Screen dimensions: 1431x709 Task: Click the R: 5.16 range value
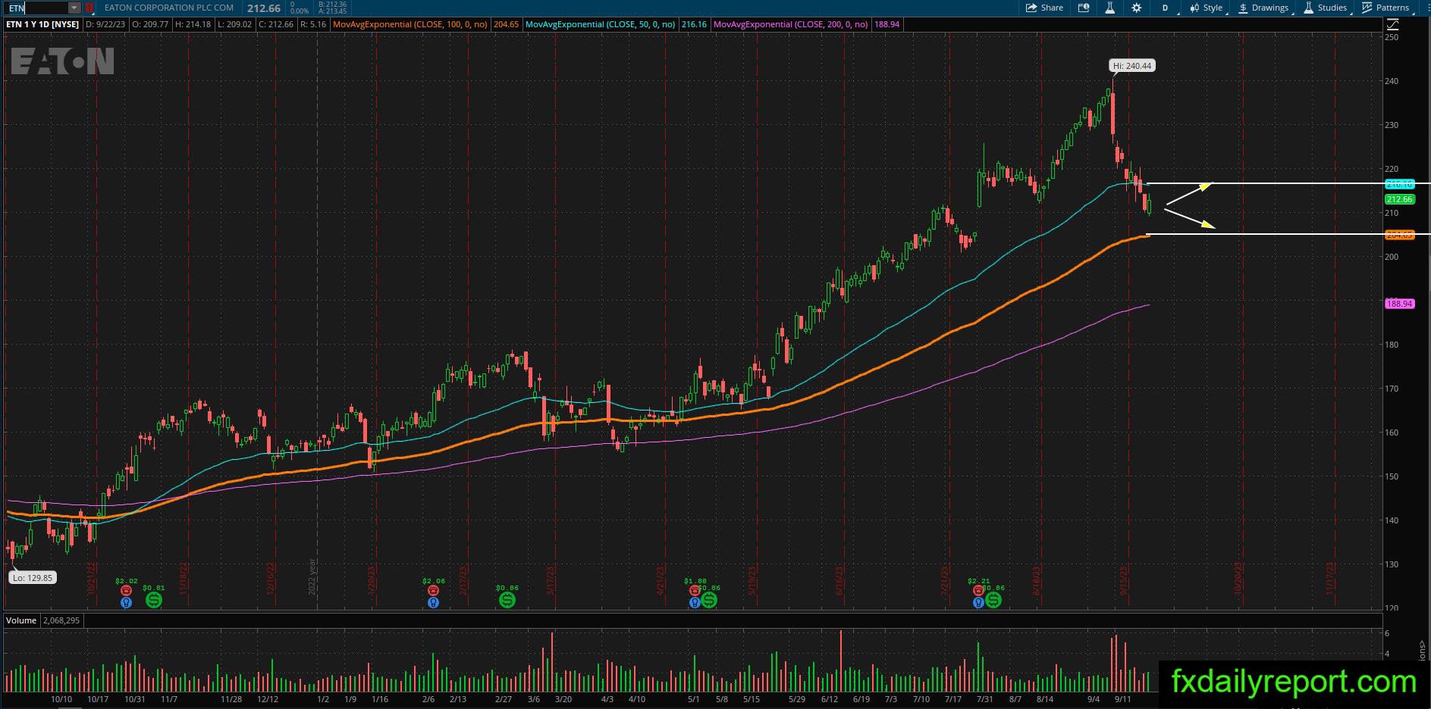313,24
